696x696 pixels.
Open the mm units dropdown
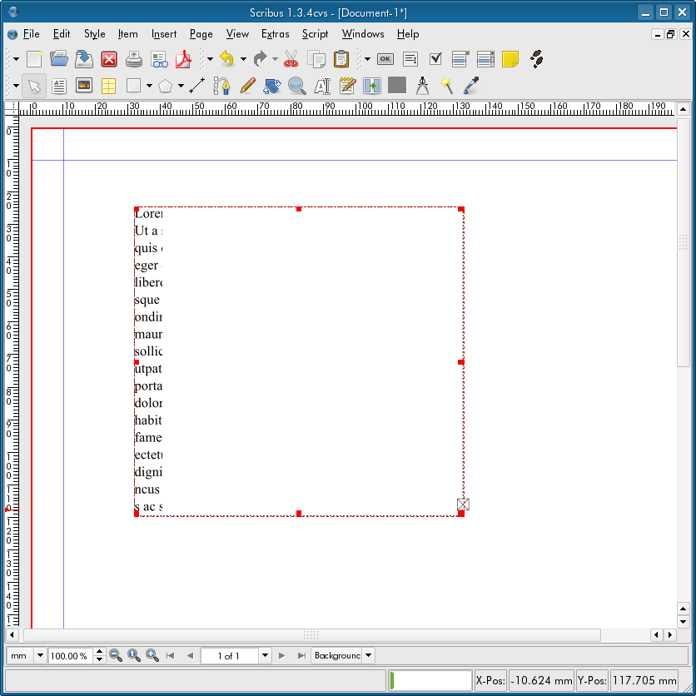[39, 656]
